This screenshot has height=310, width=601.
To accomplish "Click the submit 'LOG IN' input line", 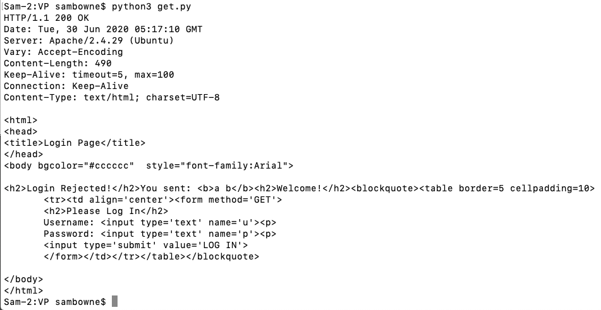I will pyautogui.click(x=145, y=245).
